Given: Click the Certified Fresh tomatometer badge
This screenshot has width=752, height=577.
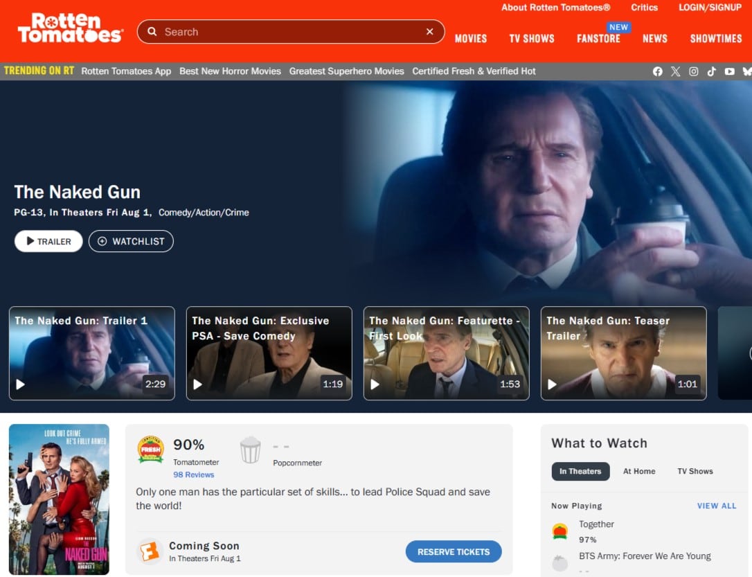Looking at the screenshot, I should click(x=150, y=450).
